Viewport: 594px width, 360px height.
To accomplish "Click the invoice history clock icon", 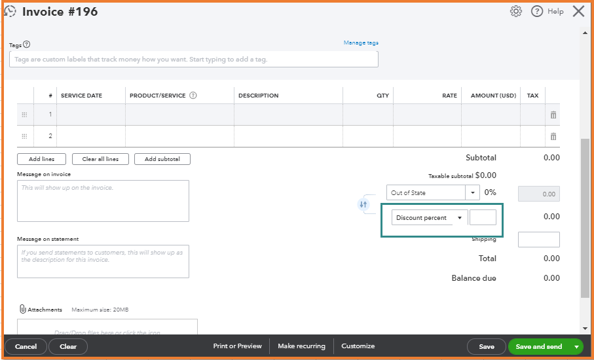I will [x=10, y=12].
